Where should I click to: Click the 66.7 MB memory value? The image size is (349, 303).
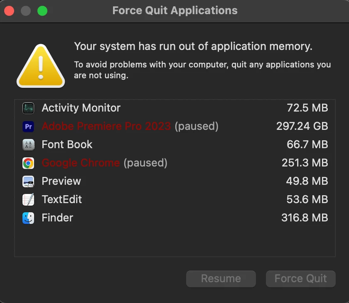click(307, 144)
